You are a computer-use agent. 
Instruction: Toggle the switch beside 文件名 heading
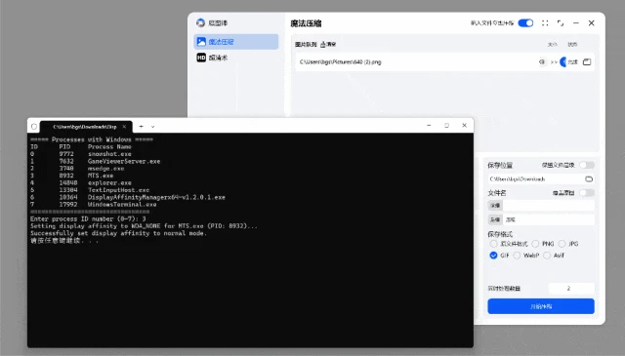pos(587,193)
